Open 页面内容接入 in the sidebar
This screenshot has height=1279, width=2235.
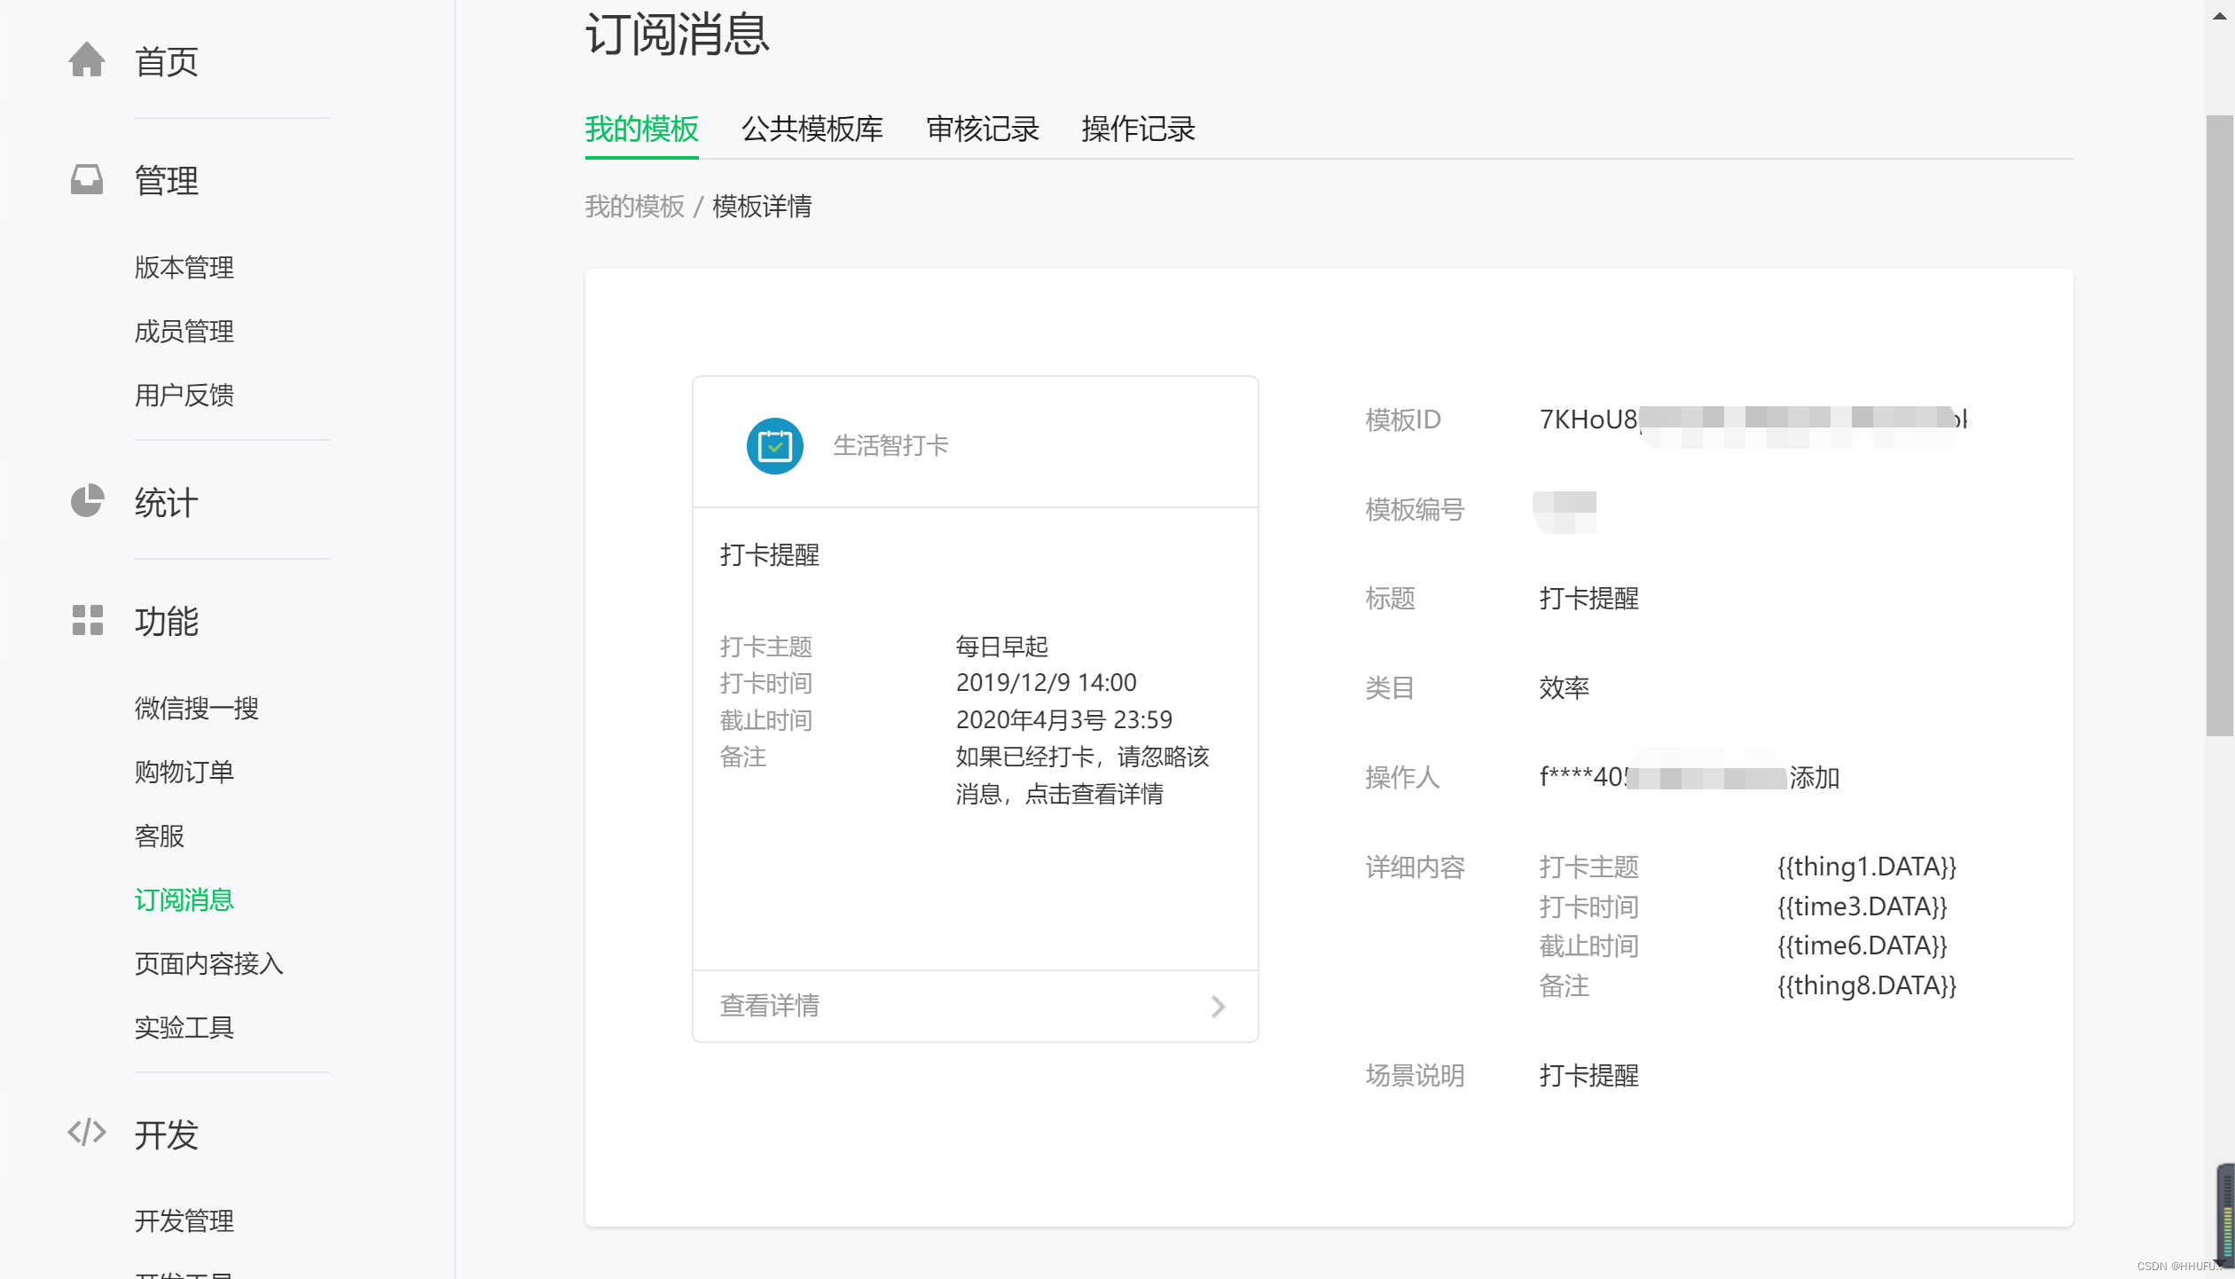[x=209, y=963]
